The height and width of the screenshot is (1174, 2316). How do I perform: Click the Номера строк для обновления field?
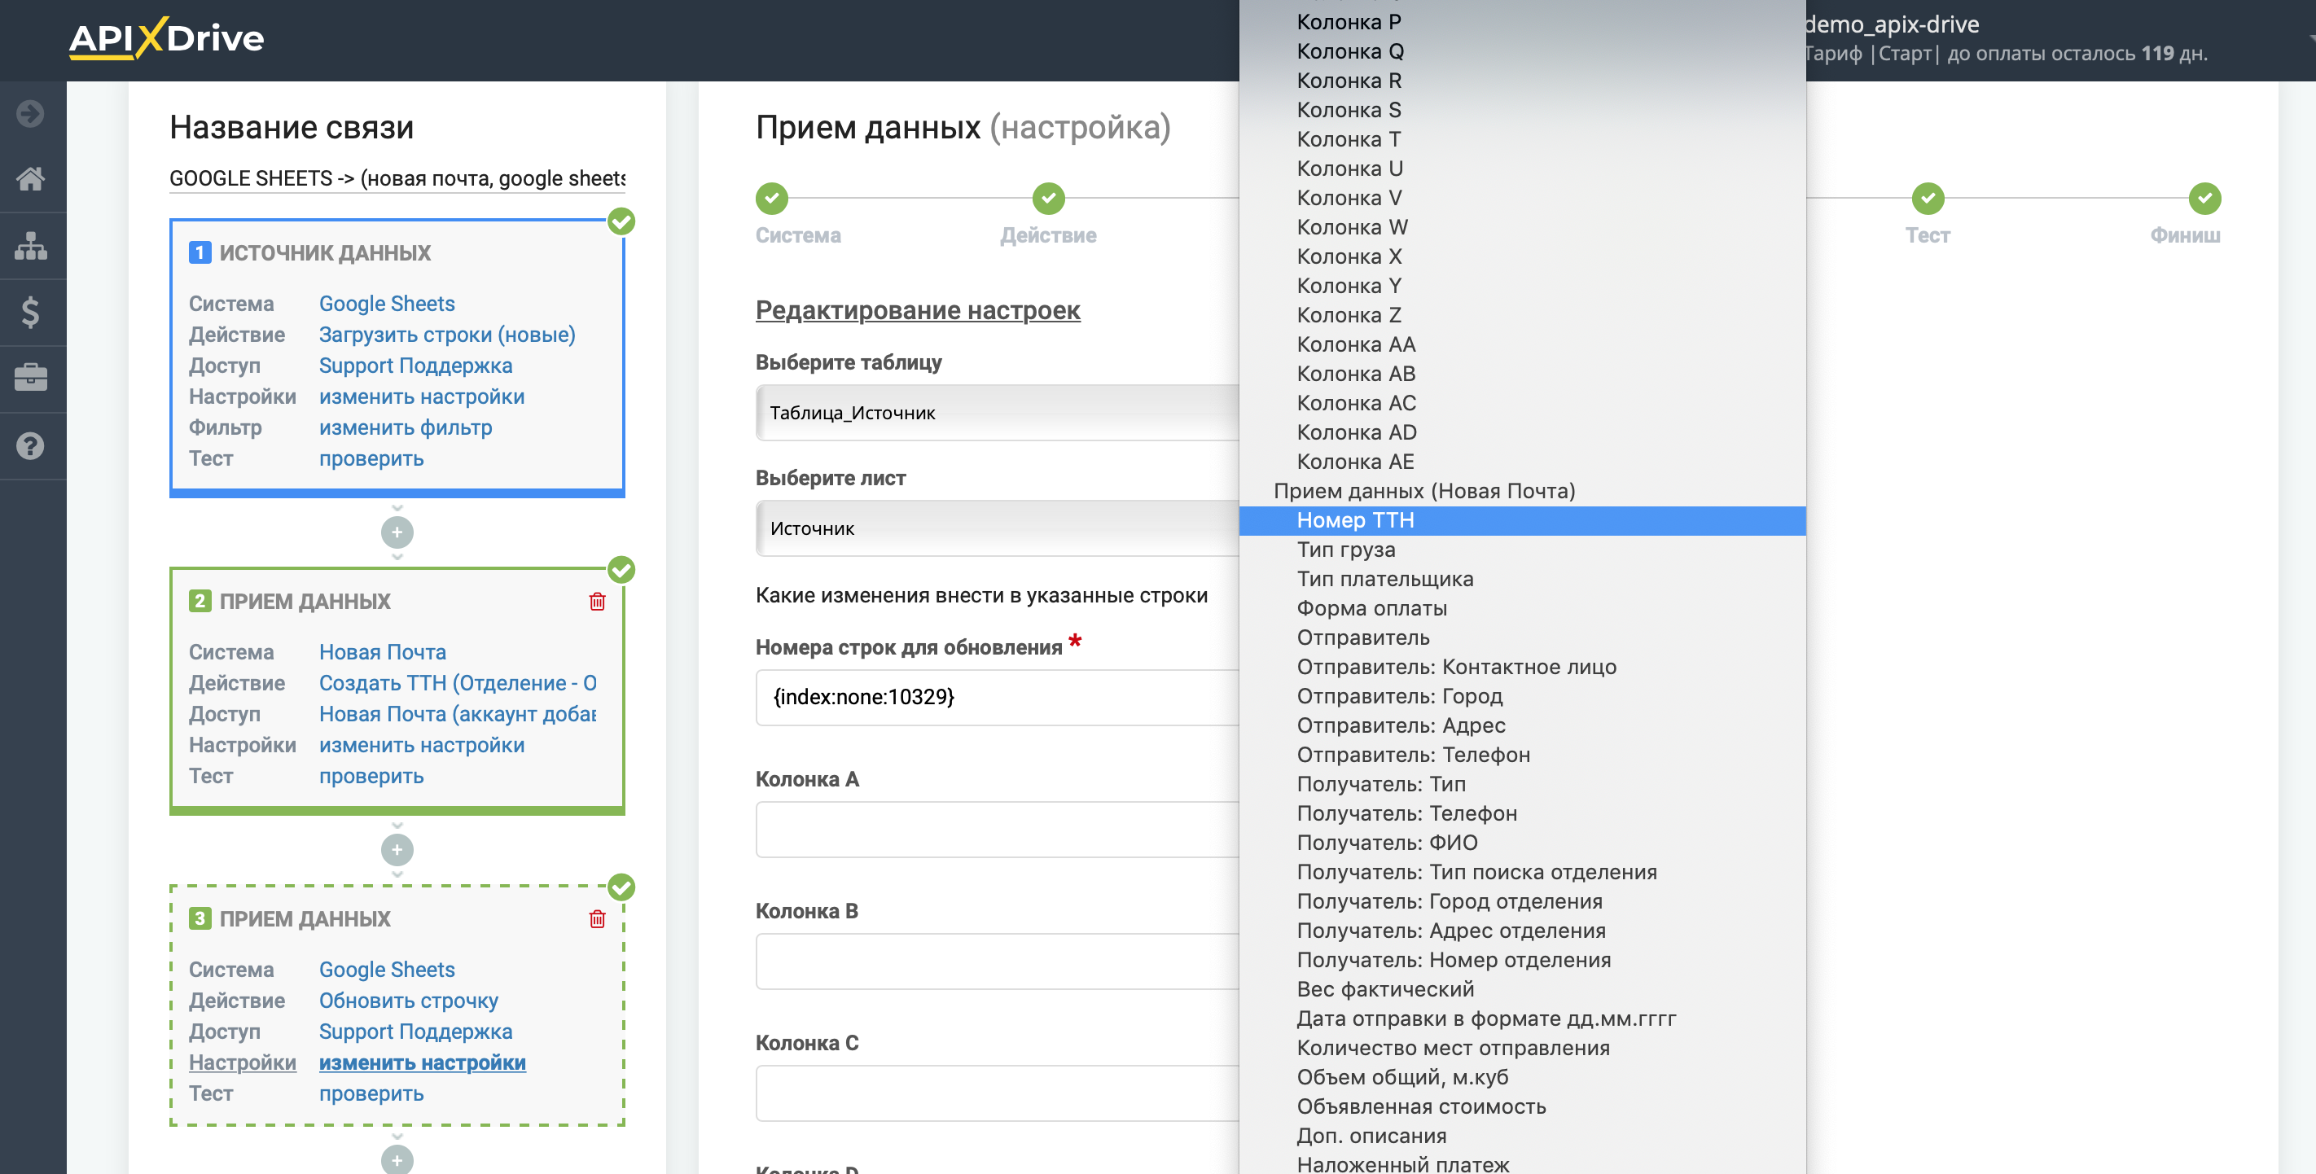pyautogui.click(x=997, y=697)
